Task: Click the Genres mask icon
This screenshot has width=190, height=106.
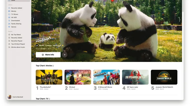Action: point(9,27)
